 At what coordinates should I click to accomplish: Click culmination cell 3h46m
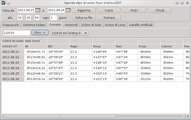tap(172, 52)
